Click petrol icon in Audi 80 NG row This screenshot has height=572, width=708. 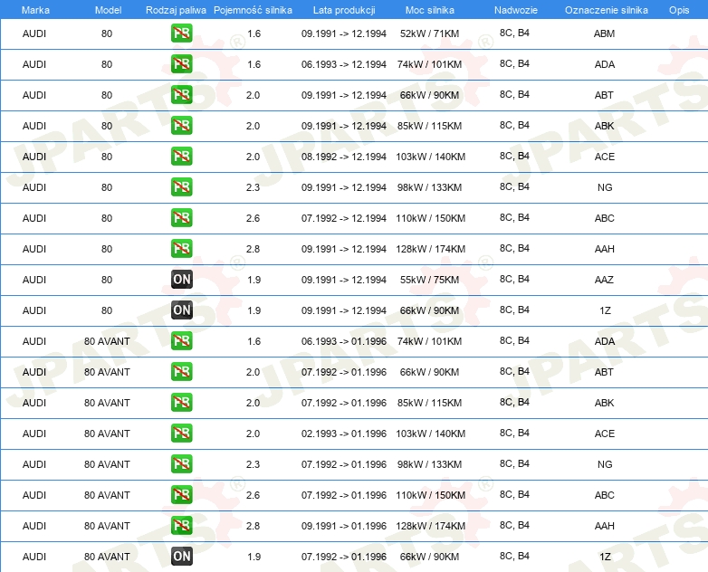[181, 187]
